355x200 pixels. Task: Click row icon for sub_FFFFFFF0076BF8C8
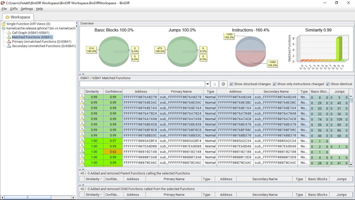click(x=82, y=130)
